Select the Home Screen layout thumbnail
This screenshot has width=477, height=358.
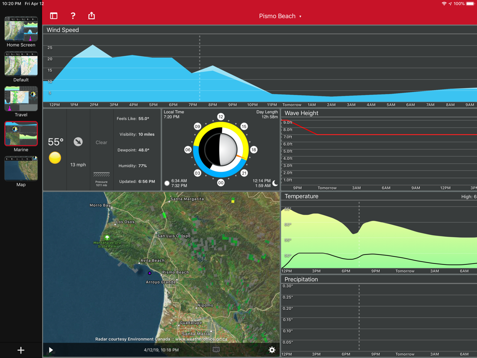click(21, 29)
